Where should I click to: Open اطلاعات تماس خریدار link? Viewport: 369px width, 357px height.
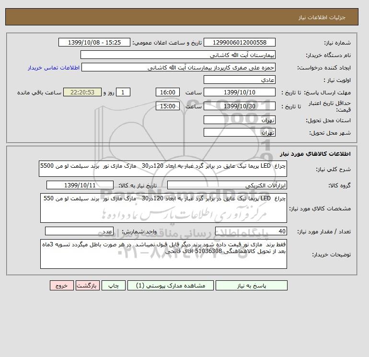coord(54,68)
